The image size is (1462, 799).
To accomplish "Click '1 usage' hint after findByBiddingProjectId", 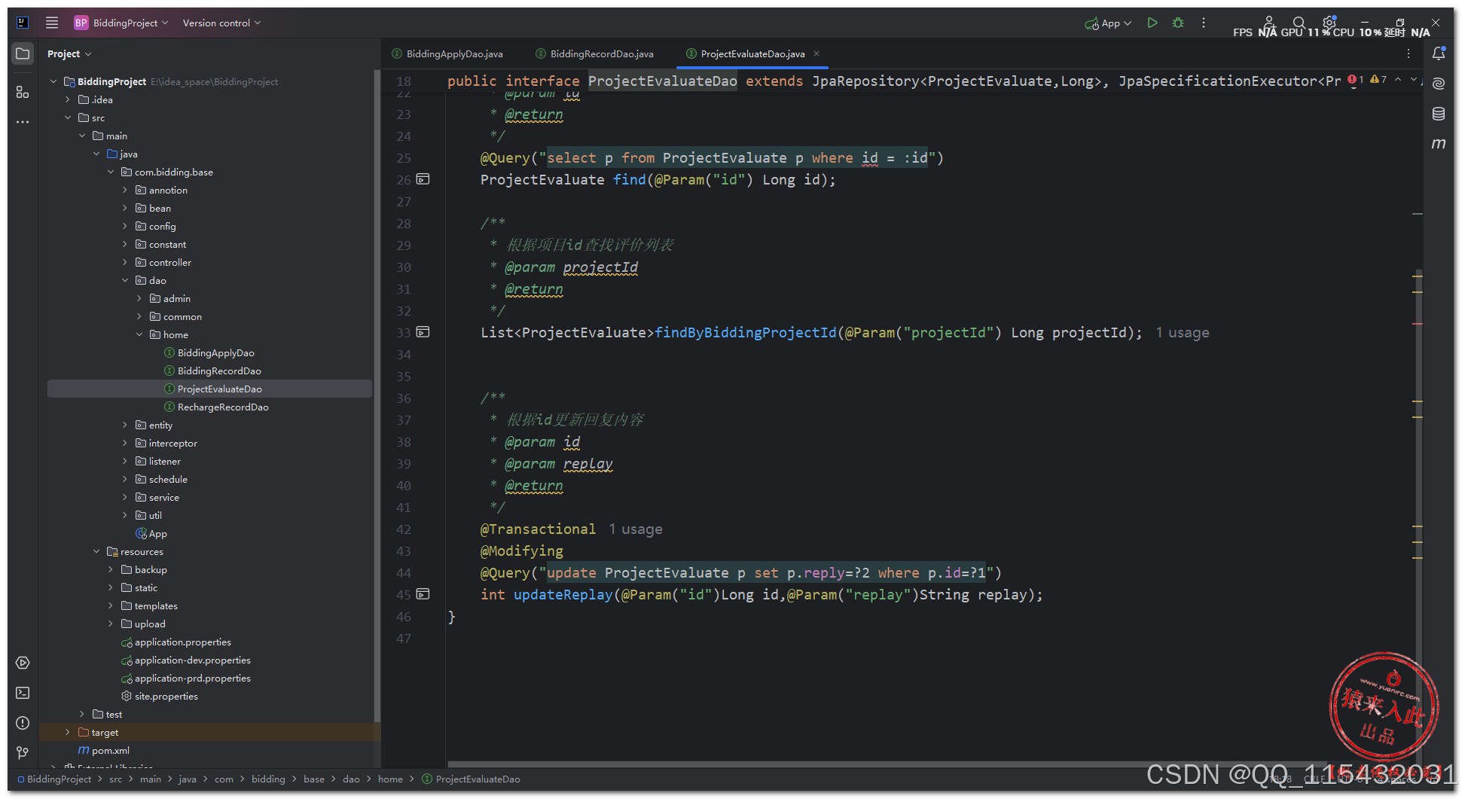I will click(x=1183, y=332).
